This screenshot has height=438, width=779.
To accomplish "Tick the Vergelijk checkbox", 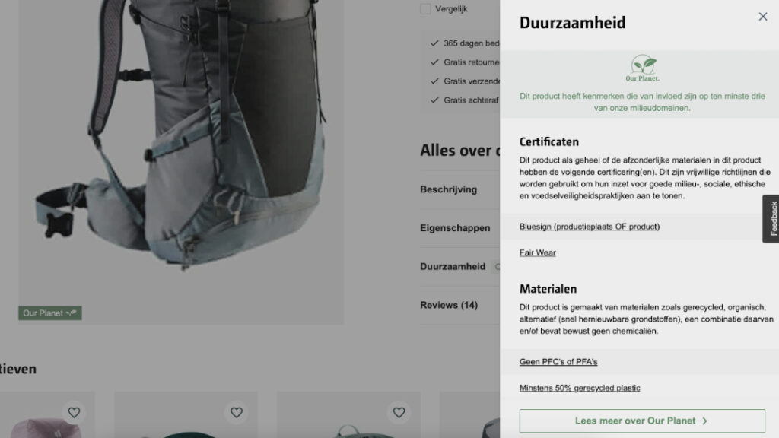I will click(x=425, y=9).
